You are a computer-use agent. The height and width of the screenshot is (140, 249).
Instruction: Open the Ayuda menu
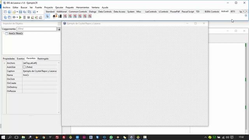click(105, 7)
